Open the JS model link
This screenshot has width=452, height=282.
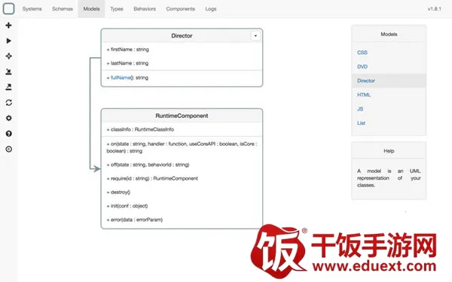click(360, 109)
